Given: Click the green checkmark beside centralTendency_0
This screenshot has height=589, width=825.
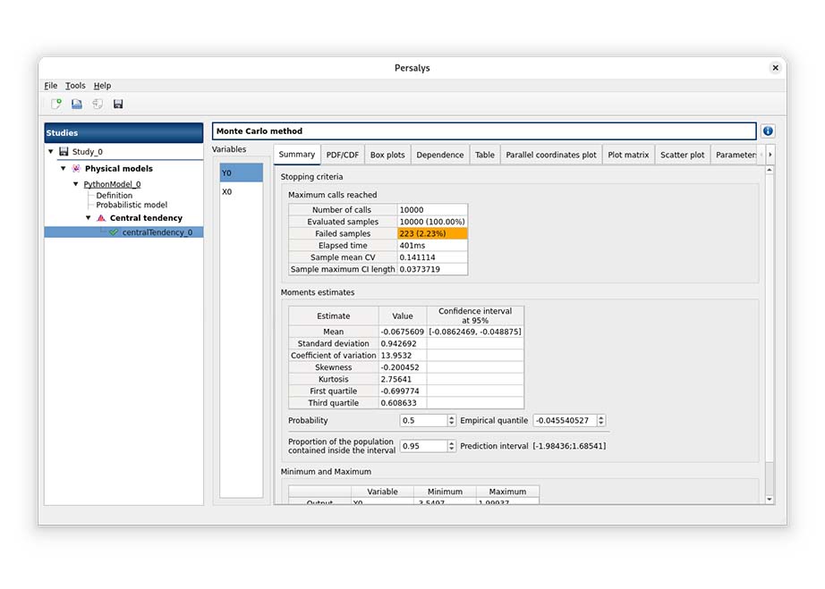Looking at the screenshot, I should click(114, 232).
